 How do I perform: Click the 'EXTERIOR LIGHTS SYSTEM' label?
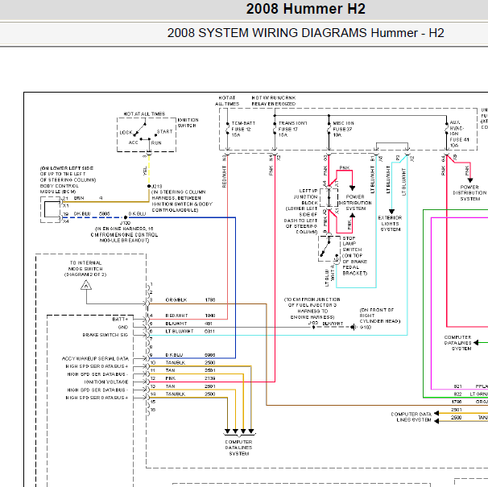tap(390, 224)
